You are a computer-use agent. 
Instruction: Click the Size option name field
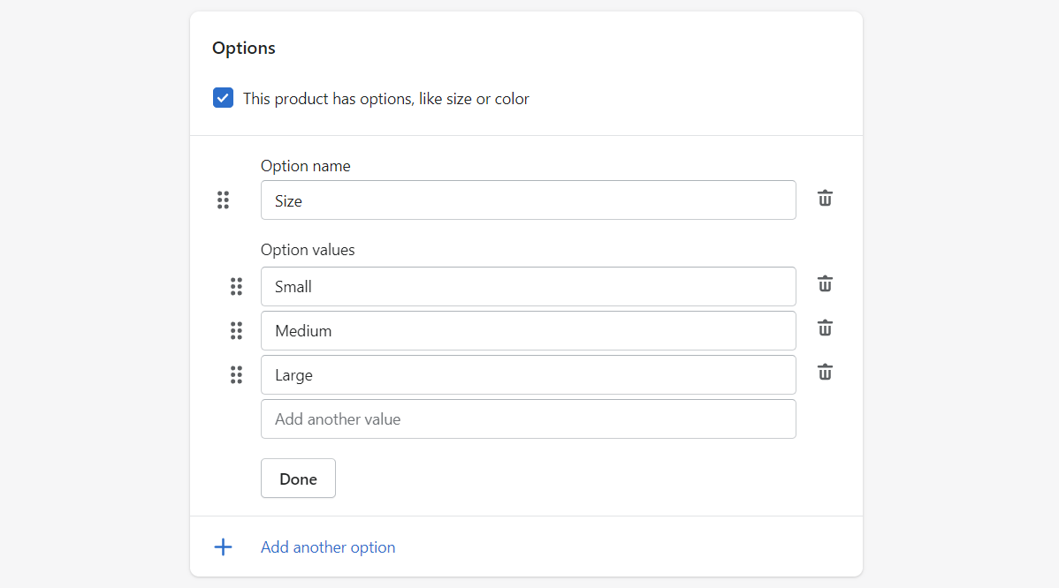[x=528, y=200]
